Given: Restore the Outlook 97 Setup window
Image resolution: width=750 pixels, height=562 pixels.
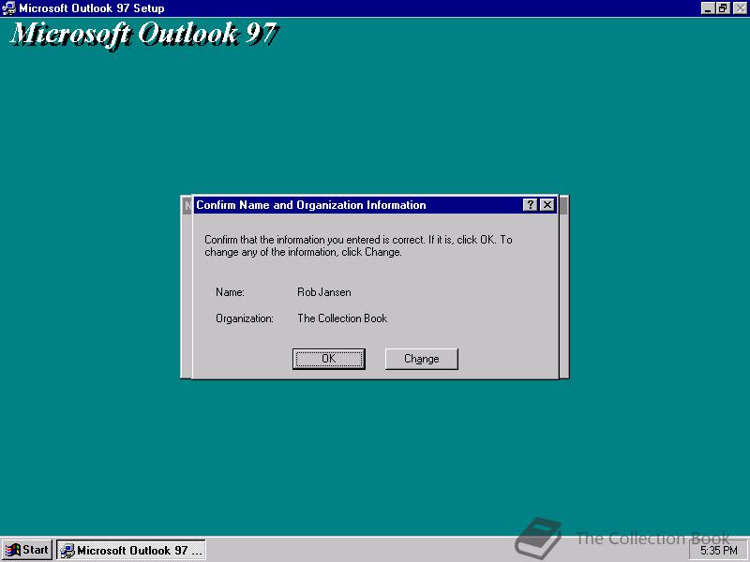Looking at the screenshot, I should point(723,8).
